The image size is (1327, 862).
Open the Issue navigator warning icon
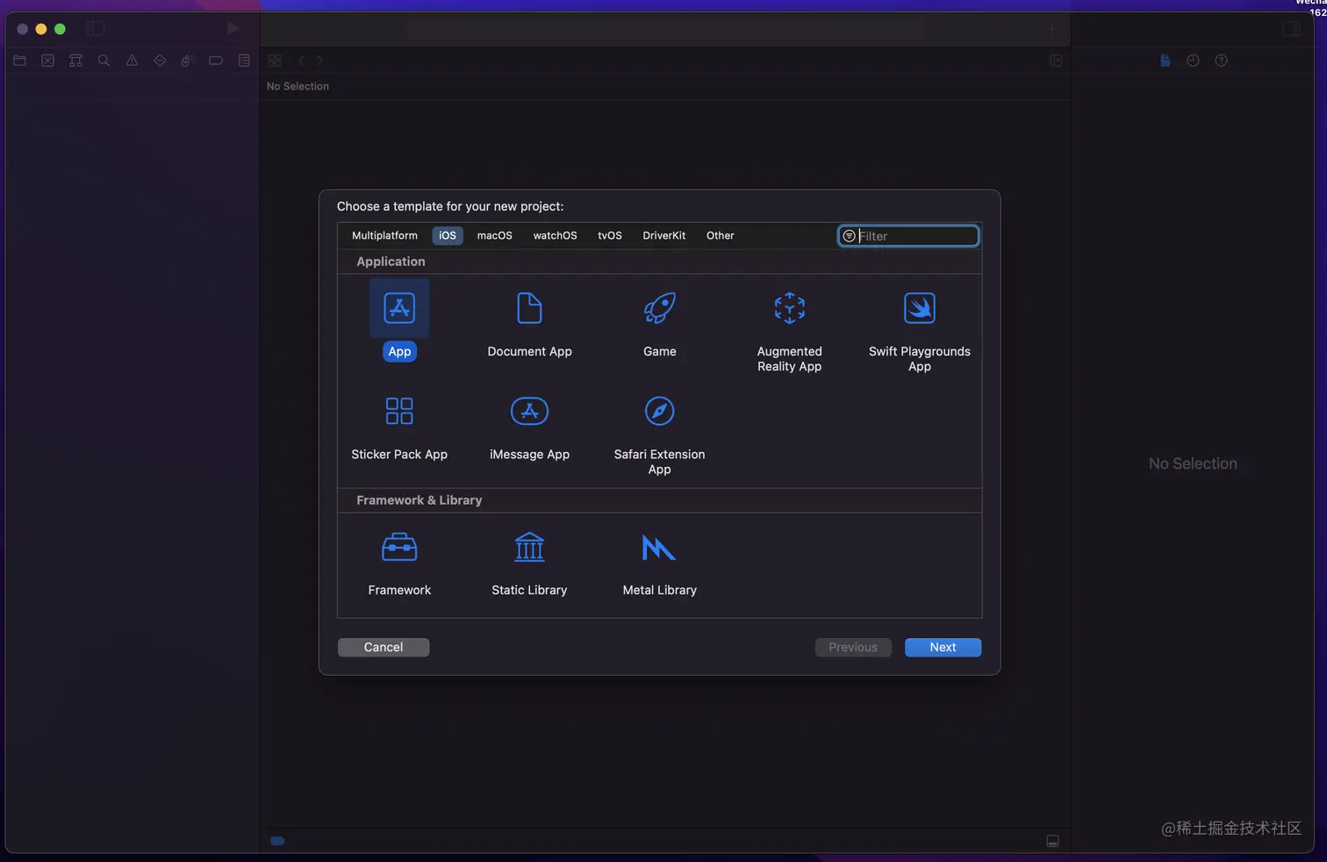tap(132, 61)
